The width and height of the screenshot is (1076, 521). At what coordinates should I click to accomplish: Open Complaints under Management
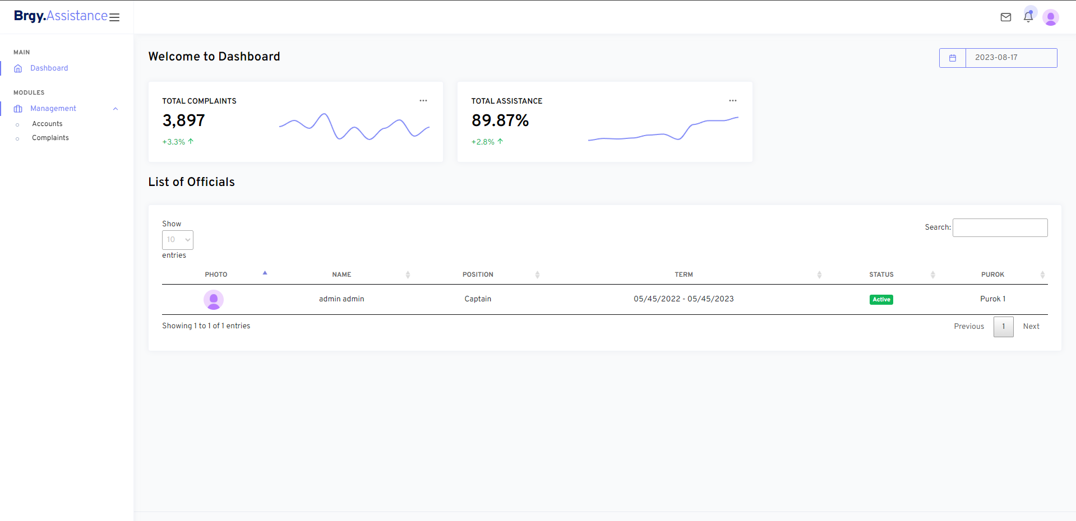pos(50,138)
